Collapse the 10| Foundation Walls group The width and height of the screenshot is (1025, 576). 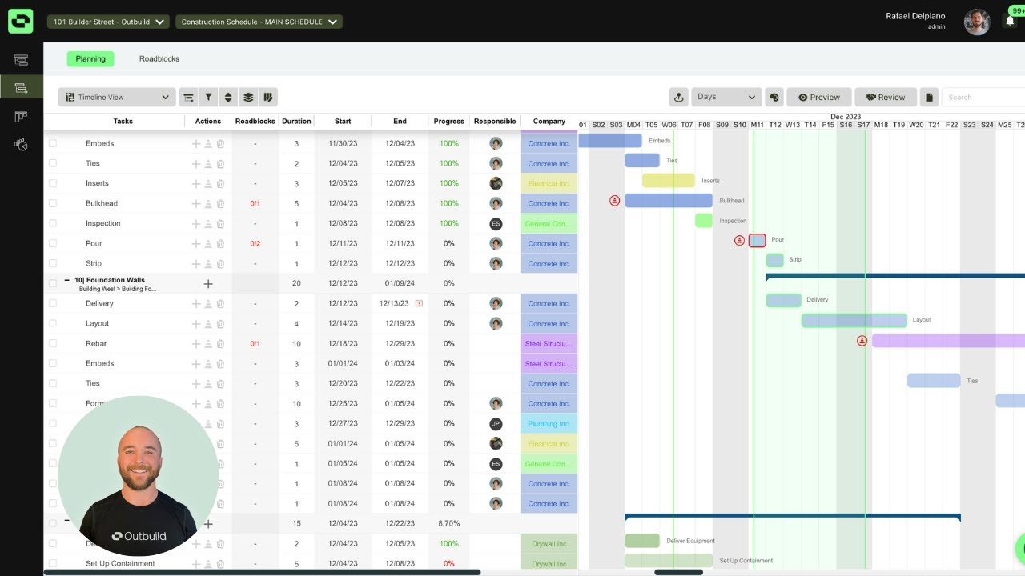[x=66, y=281]
